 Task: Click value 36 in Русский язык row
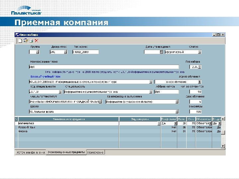(x=184, y=127)
